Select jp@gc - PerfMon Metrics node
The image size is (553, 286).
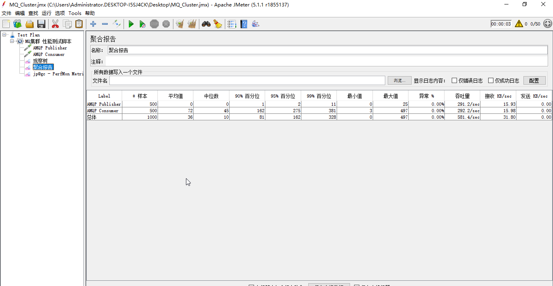(58, 74)
